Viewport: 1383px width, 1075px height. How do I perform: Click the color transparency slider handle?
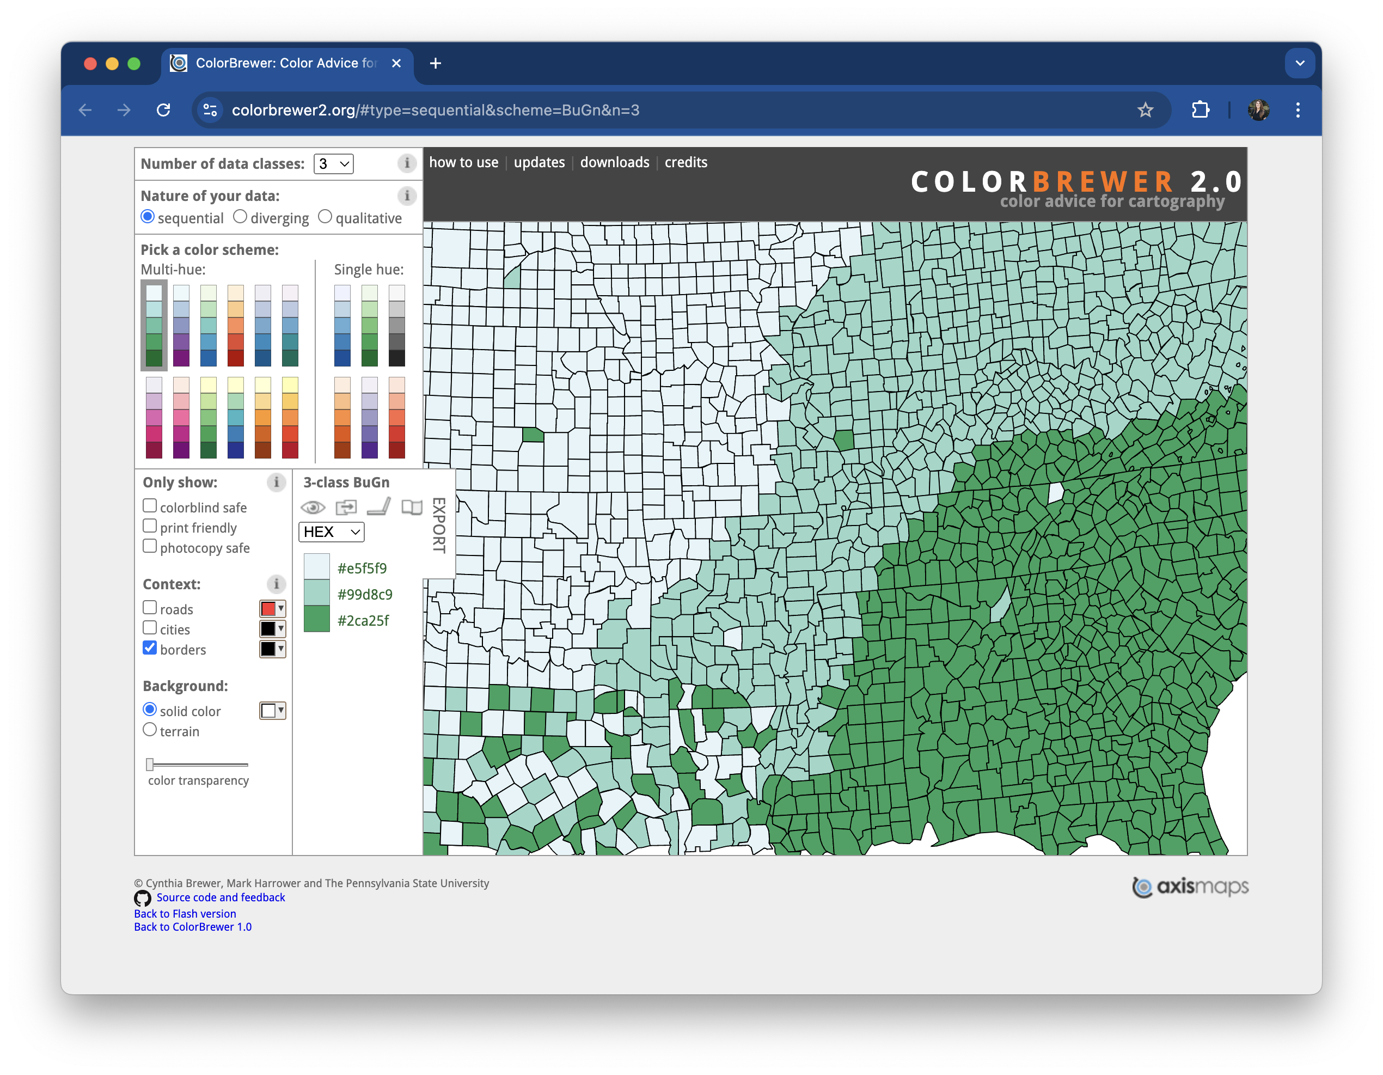pos(150,765)
